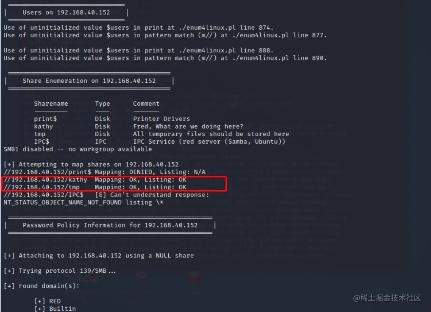Click the RED domain entry
Viewport: 431px width, 312px height.
point(47,301)
